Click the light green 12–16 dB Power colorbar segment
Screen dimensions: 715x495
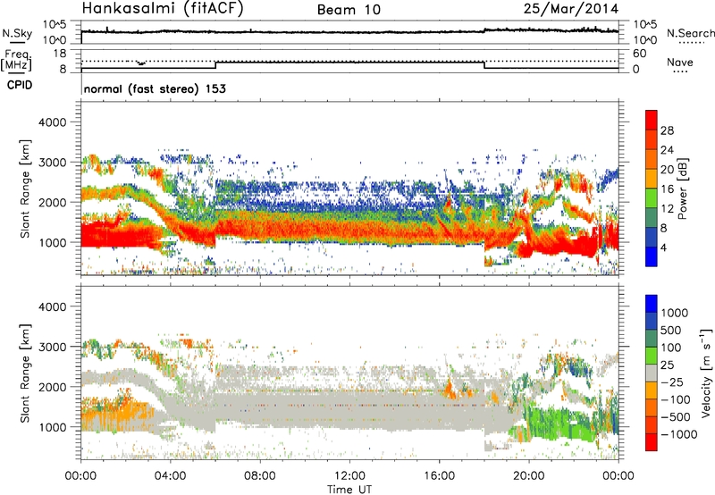(652, 197)
